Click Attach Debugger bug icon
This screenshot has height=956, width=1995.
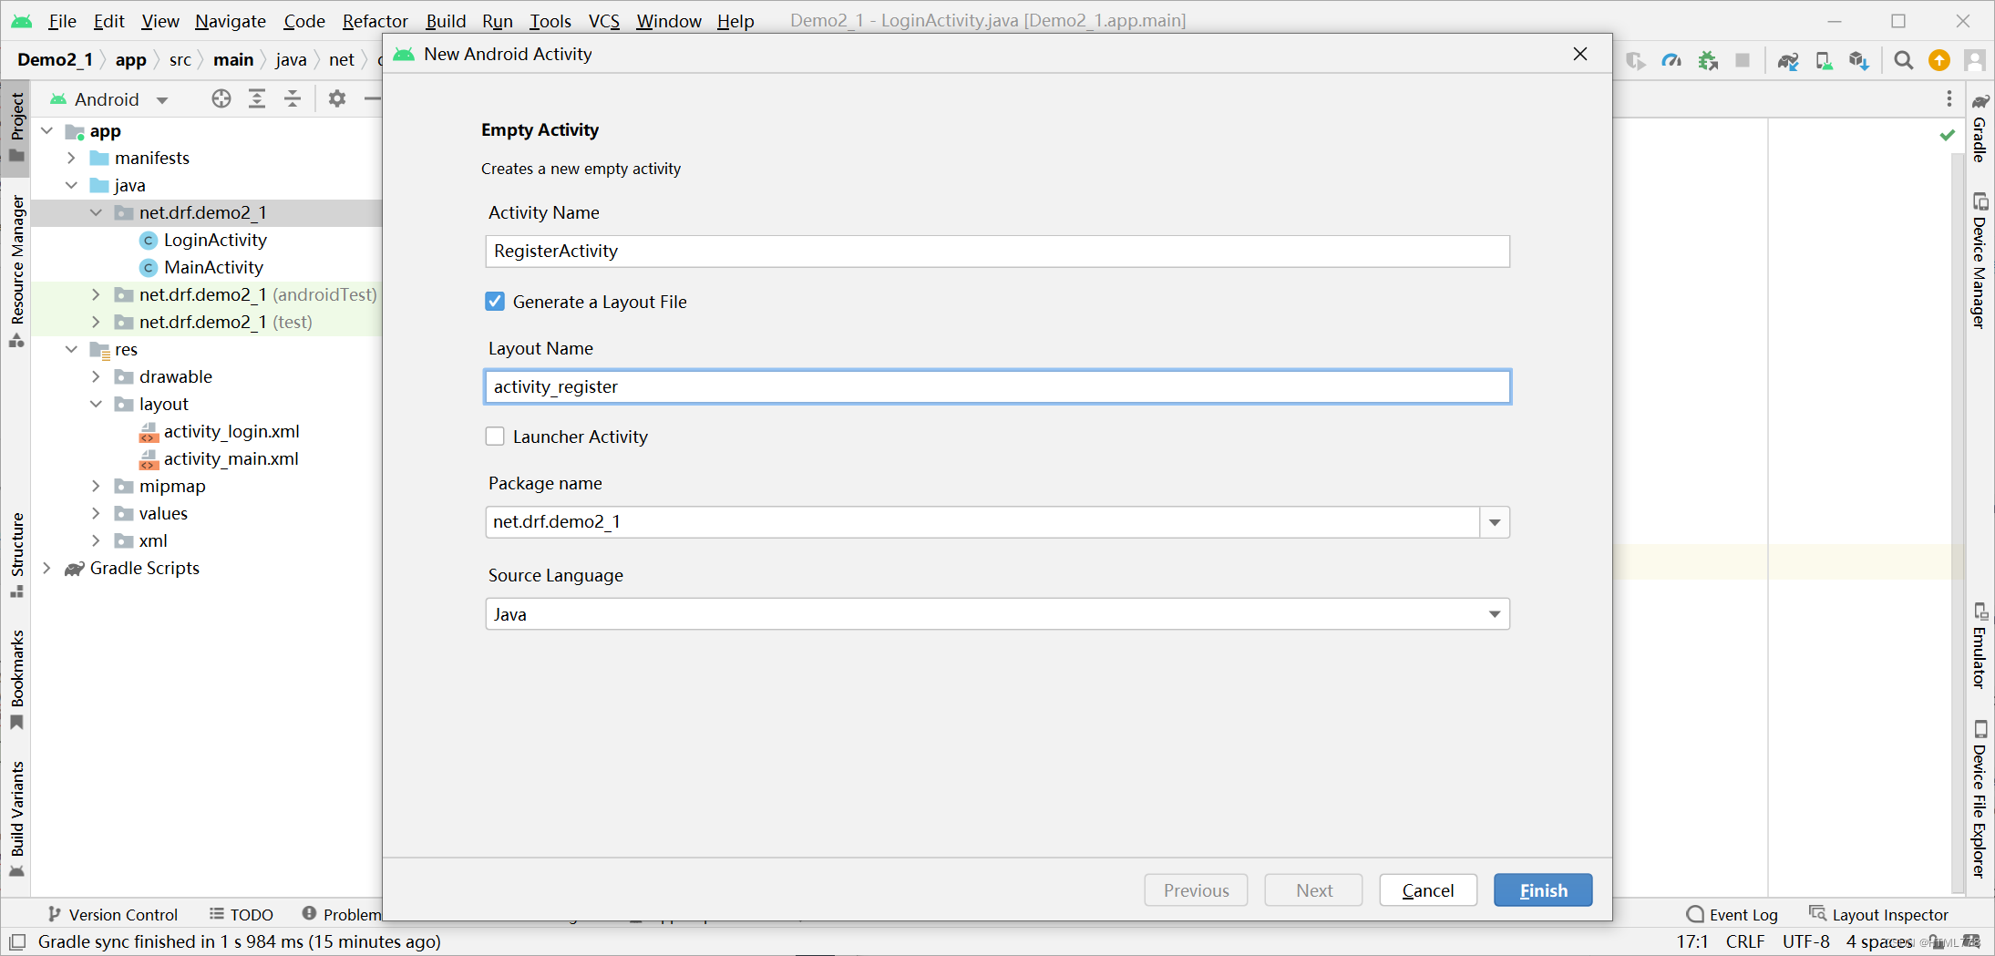click(x=1708, y=60)
